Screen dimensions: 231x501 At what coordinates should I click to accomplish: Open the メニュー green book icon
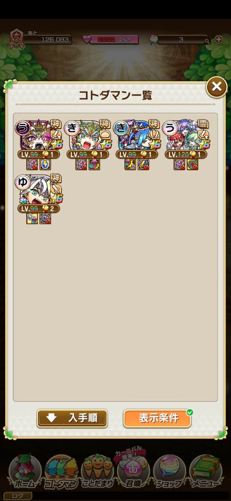tap(206, 472)
